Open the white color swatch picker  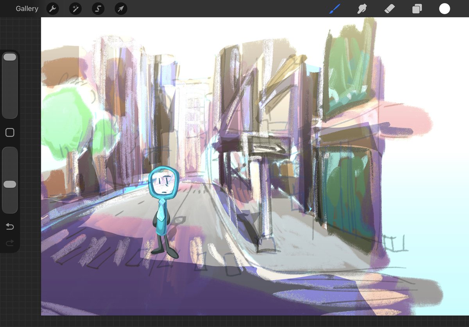click(444, 9)
